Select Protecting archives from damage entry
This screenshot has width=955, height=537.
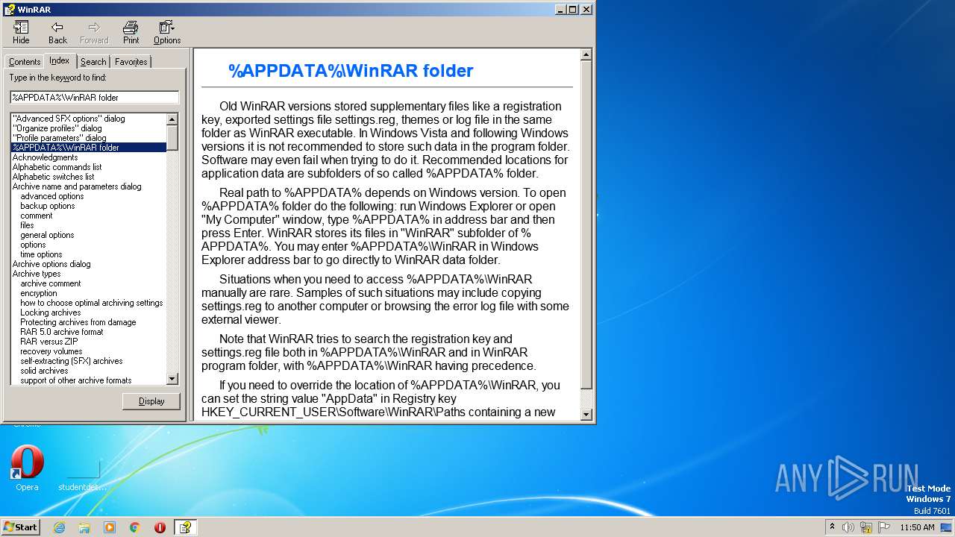pyautogui.click(x=78, y=322)
